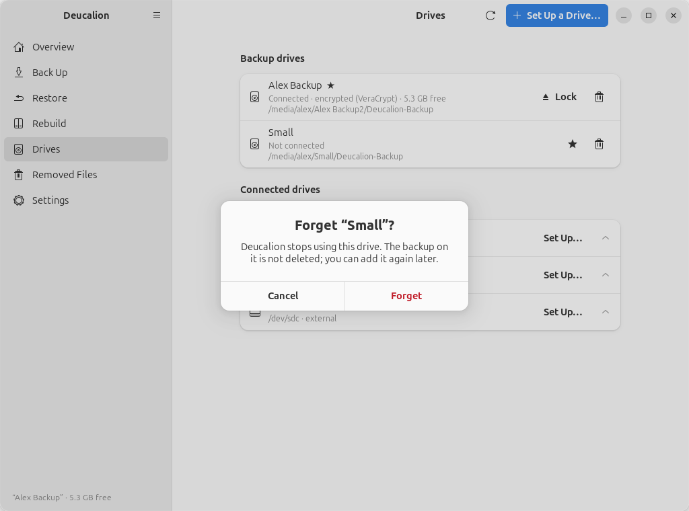Open Settings from the sidebar
Viewport: 689px width, 511px height.
pos(86,200)
